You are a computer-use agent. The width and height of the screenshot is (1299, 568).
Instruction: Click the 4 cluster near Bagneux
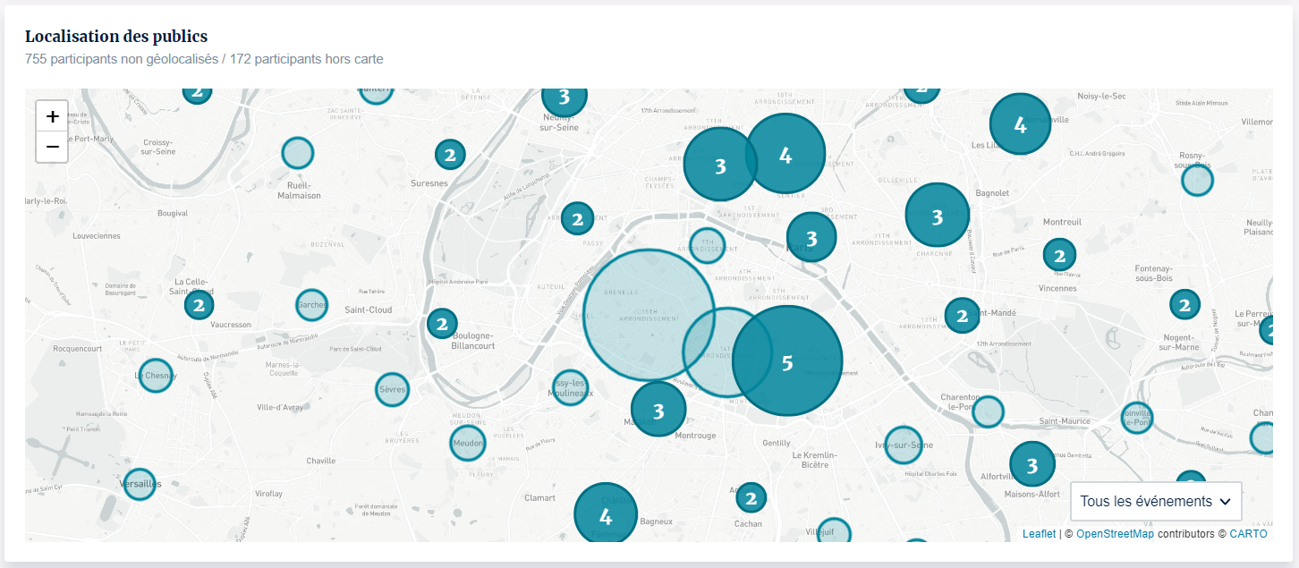pos(606,515)
